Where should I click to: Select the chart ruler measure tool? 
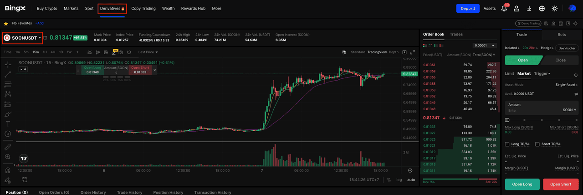pos(8,147)
